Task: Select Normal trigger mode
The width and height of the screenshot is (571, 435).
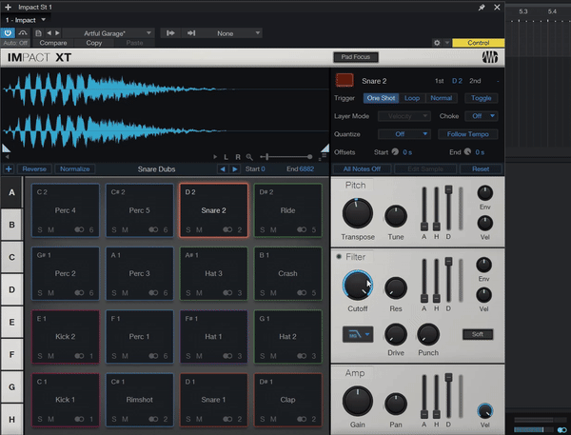Action: (441, 98)
